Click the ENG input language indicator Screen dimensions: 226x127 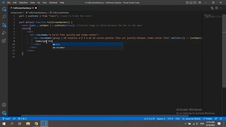pos(202,124)
